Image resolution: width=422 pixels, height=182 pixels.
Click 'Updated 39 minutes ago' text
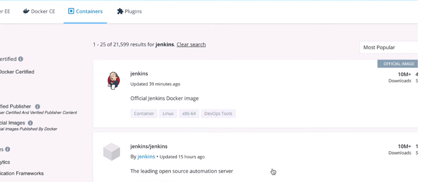[155, 84]
